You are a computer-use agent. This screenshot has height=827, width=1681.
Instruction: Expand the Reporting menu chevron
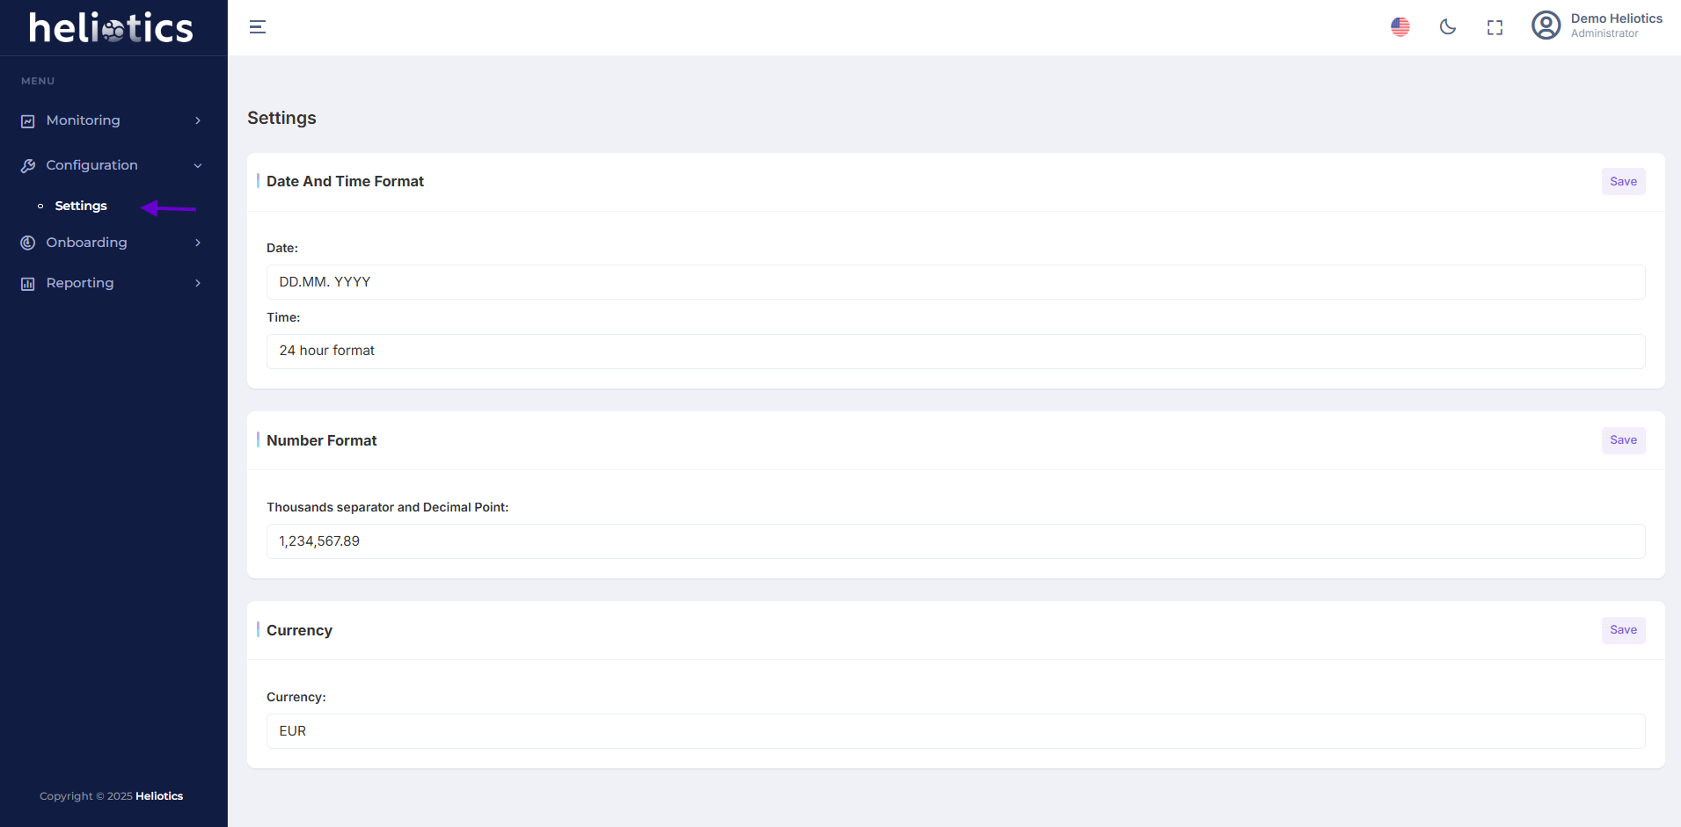198,283
